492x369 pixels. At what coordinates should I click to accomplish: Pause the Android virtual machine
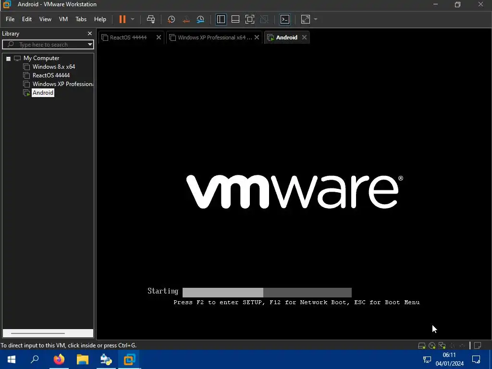[123, 19]
